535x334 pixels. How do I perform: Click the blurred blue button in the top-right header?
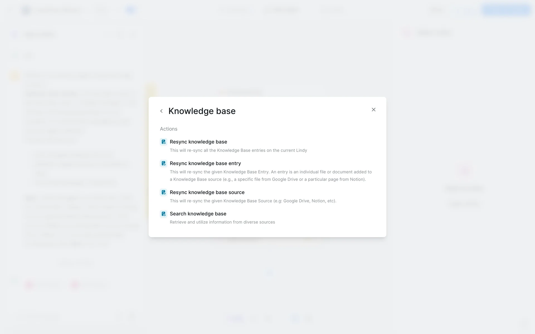[x=506, y=10]
